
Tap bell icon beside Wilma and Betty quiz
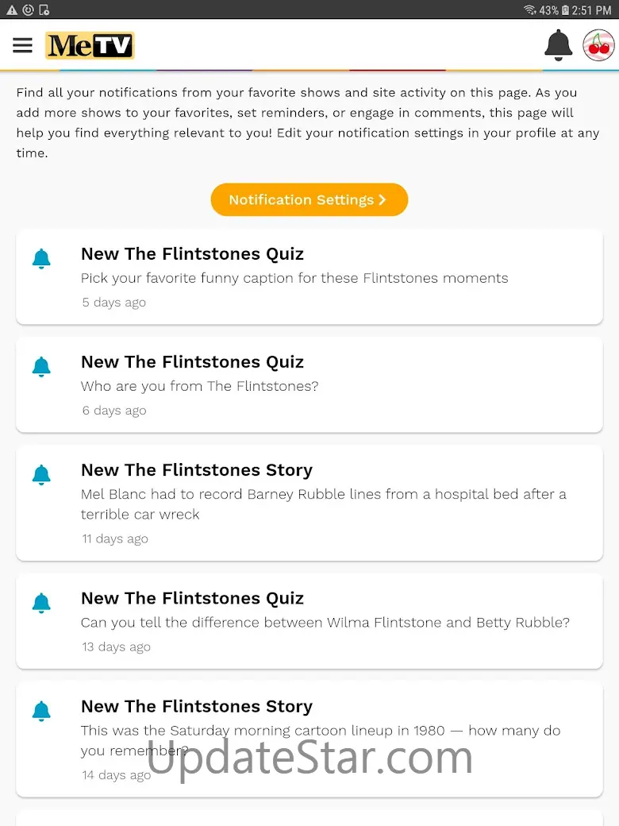coord(41,604)
